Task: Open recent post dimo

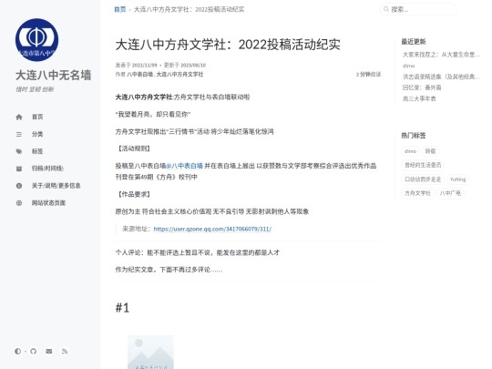Action: click(x=408, y=66)
